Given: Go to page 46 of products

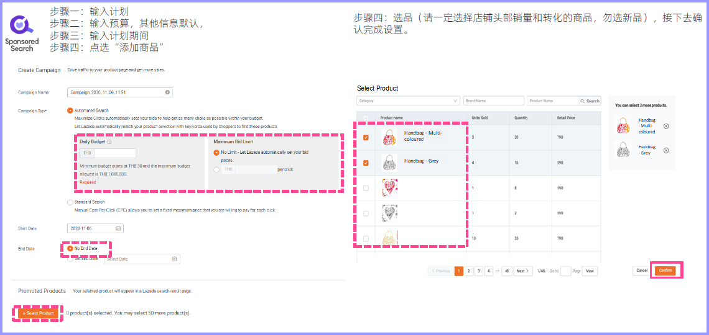Looking at the screenshot, I should click(x=506, y=271).
